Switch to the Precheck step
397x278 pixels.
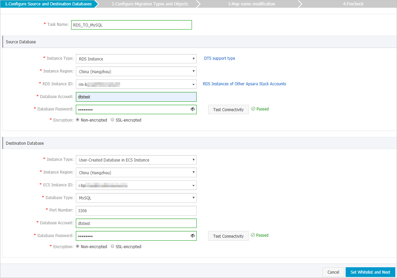(x=353, y=4)
